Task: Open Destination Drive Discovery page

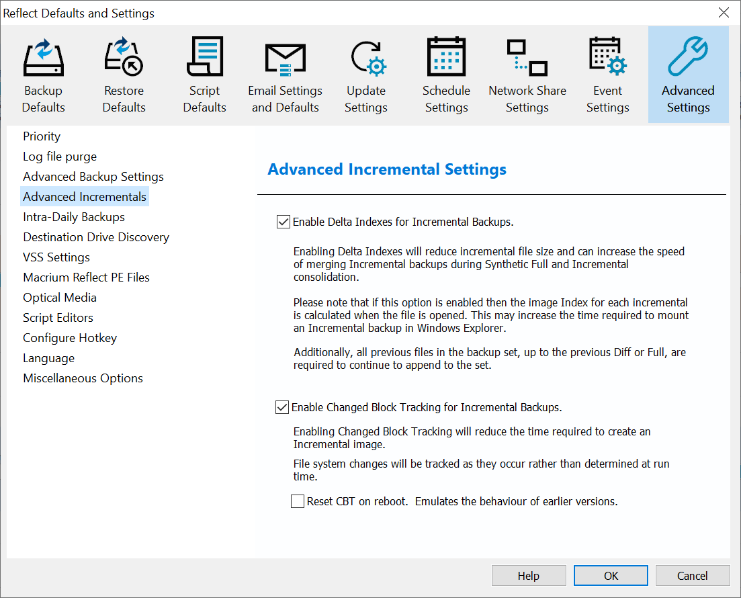Action: point(96,237)
